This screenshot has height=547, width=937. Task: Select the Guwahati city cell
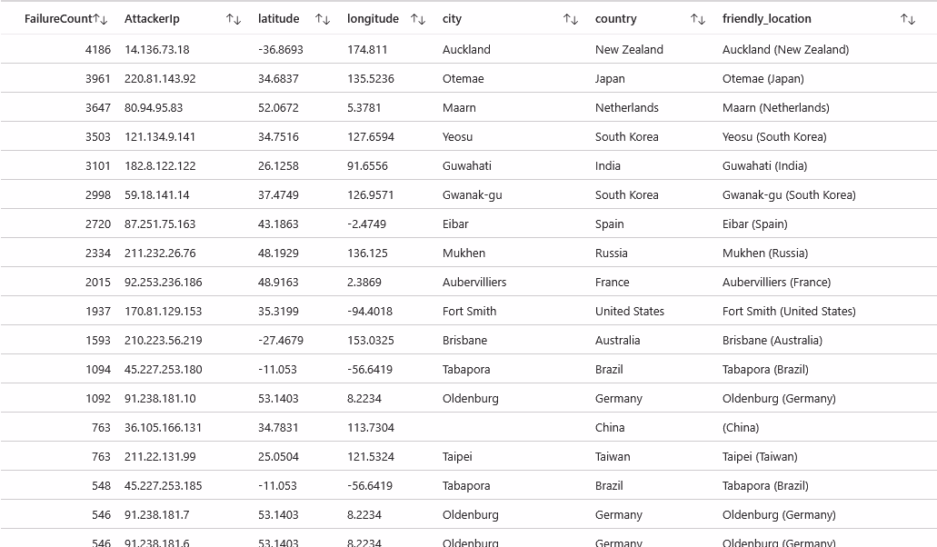[467, 166]
